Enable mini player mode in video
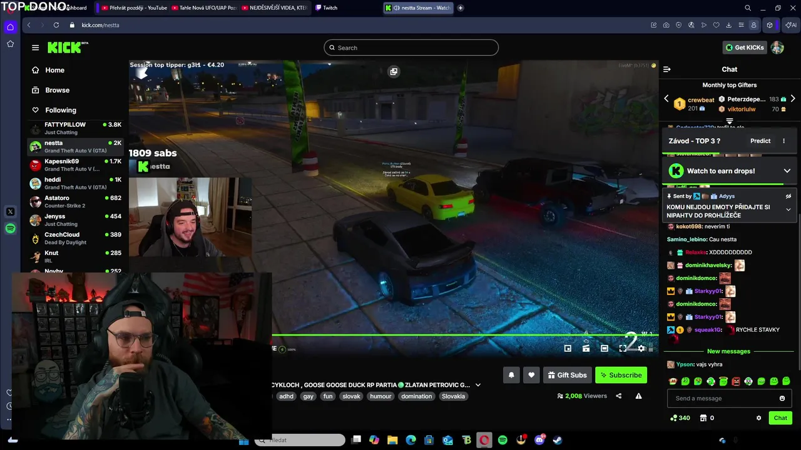801x450 pixels. coord(568,348)
